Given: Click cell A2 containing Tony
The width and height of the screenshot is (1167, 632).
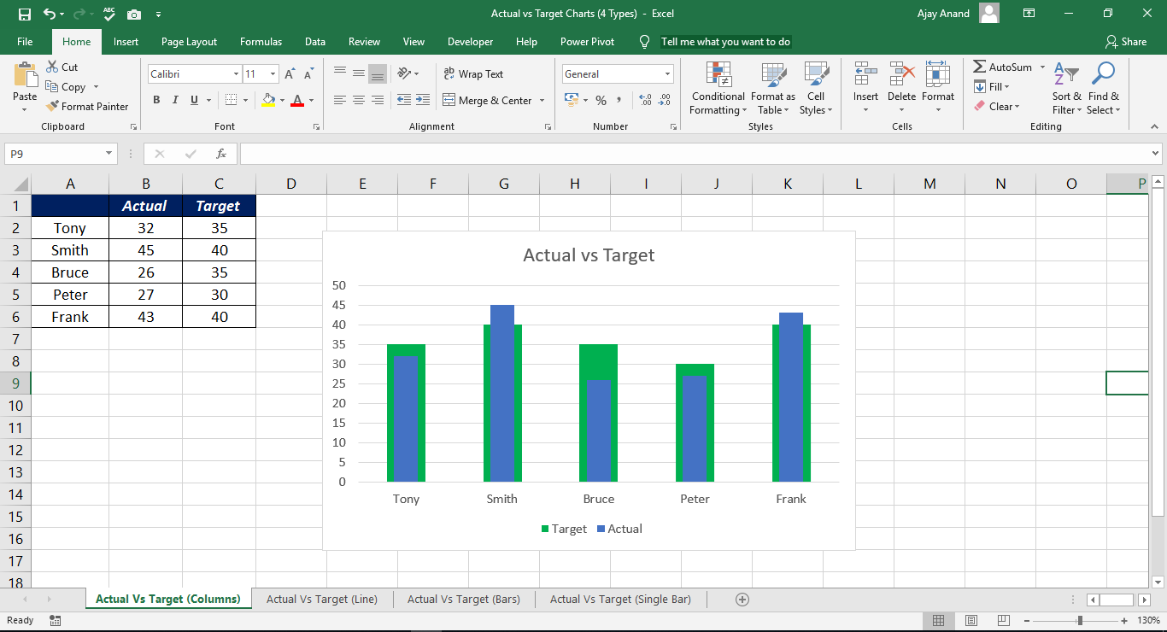Looking at the screenshot, I should (69, 227).
